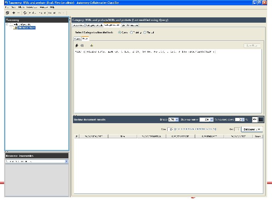This screenshot has height=204, width=272.
Task: Click the grey icon next to the run icon
Action: click(x=82, y=46)
